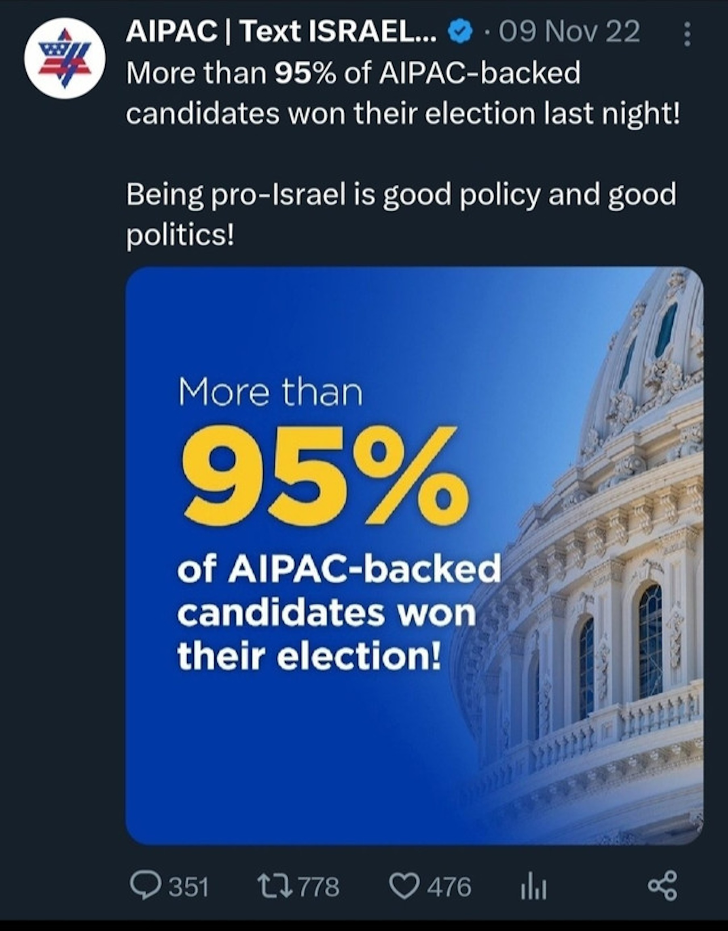The image size is (728, 931).
Task: Click the blue verified badge
Action: 461,32
